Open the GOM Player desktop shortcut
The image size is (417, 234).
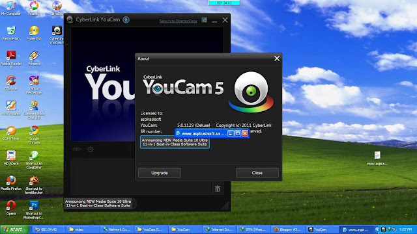click(x=11, y=133)
